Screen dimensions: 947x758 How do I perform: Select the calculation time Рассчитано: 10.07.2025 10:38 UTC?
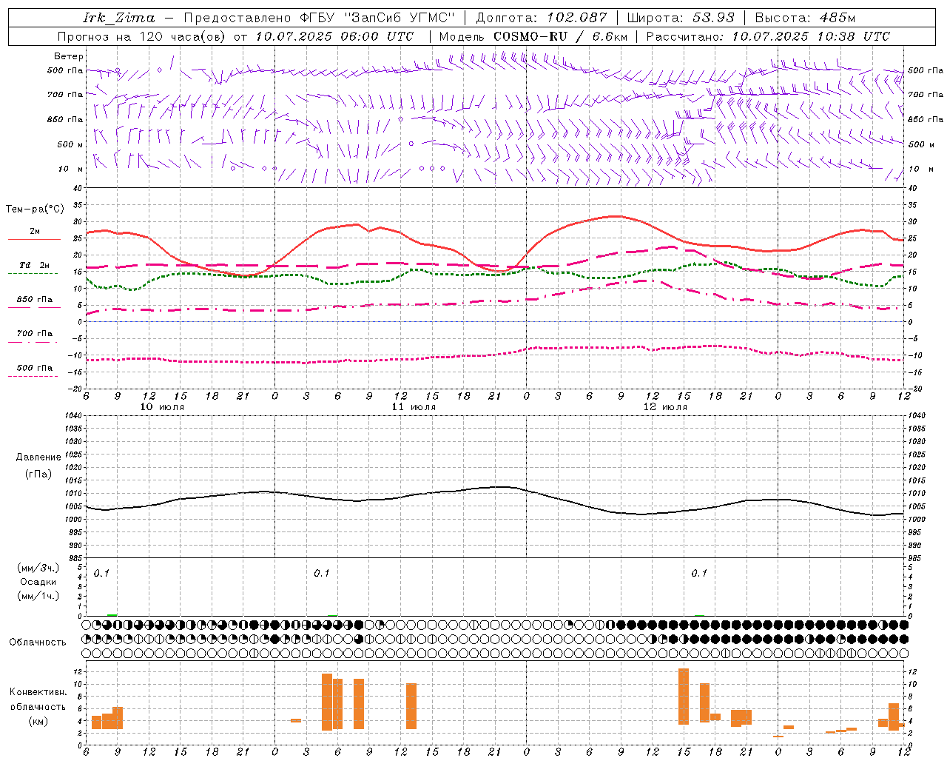[x=768, y=36]
